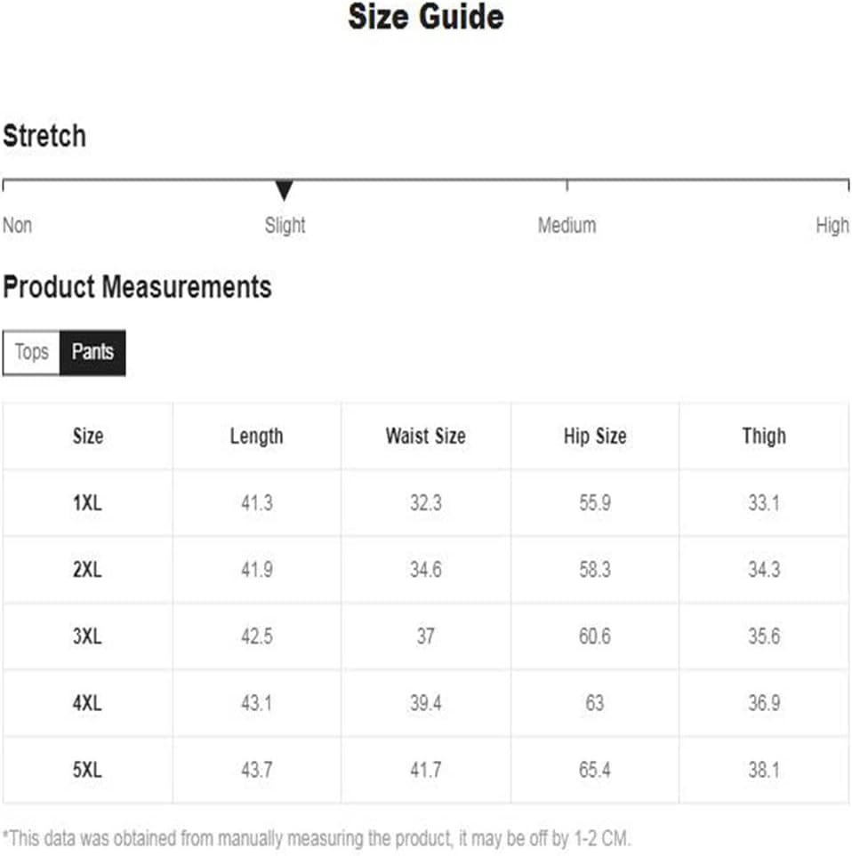The image size is (852, 856).
Task: Click the High stretch label
Action: pos(832,225)
